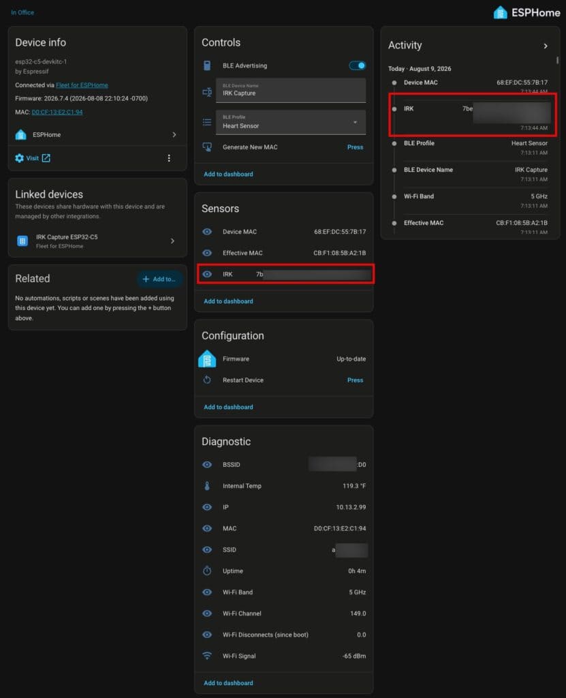Screen dimensions: 566x698
Task: Open the Fleet for ESPHome link
Action: pos(82,85)
